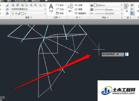Toggle the highlighted group selection button
Image resolution: width=139 pixels, height=101 pixels.
(132, 13)
